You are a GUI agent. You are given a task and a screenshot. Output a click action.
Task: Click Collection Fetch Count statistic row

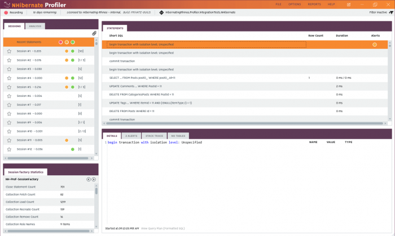click(49, 194)
